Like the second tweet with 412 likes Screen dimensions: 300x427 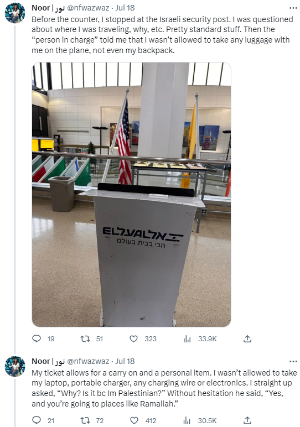pyautogui.click(x=134, y=420)
